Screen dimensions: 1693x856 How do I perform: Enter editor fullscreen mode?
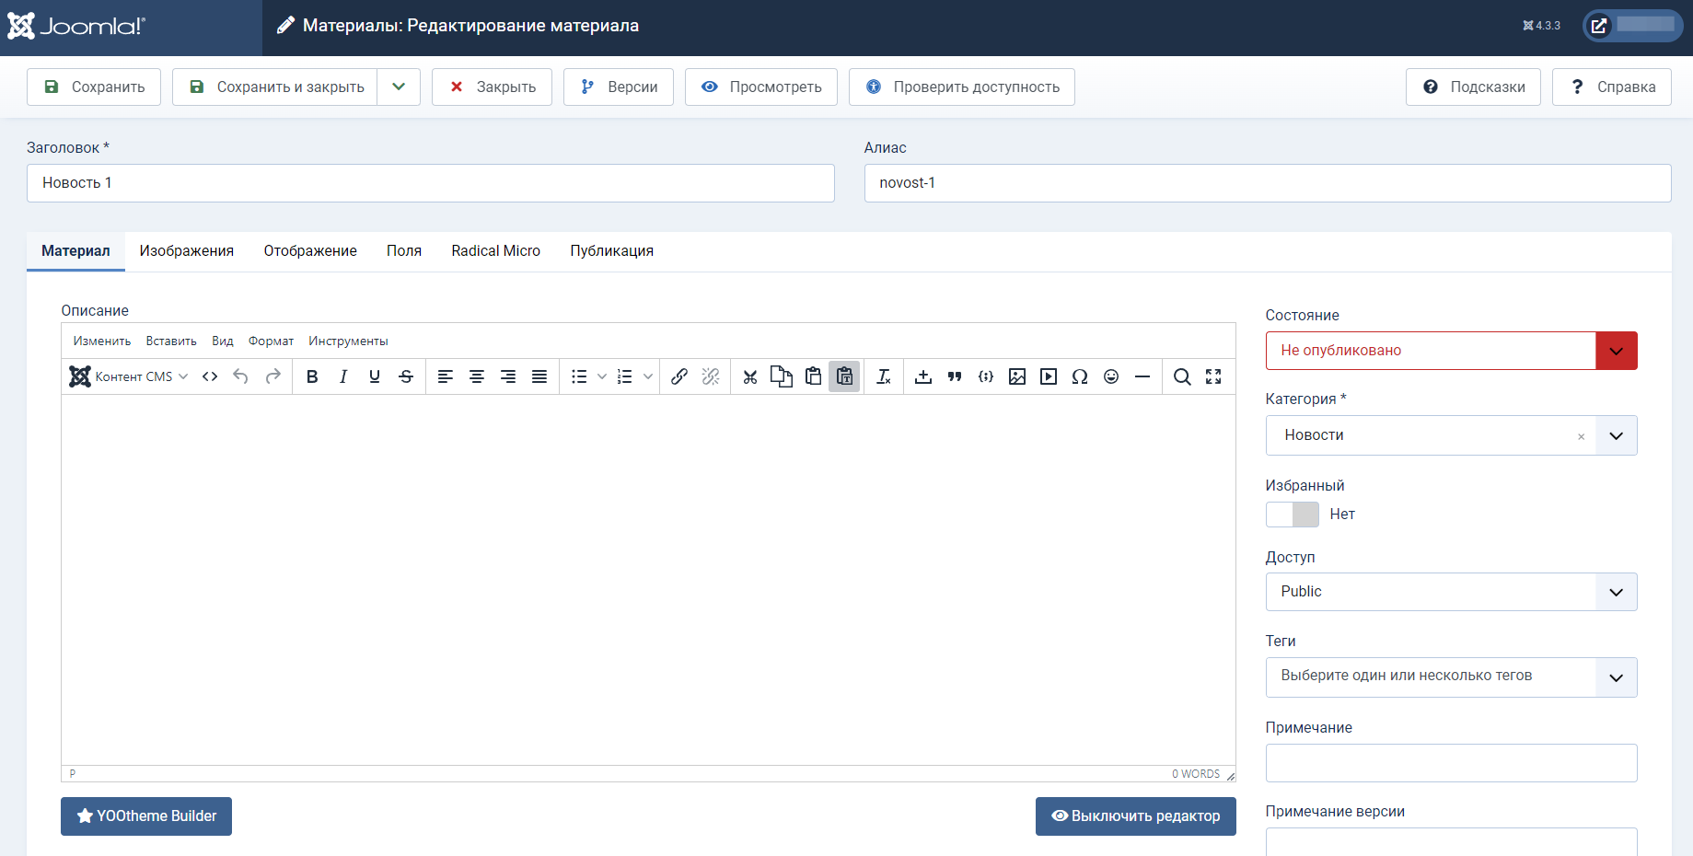click(x=1213, y=376)
